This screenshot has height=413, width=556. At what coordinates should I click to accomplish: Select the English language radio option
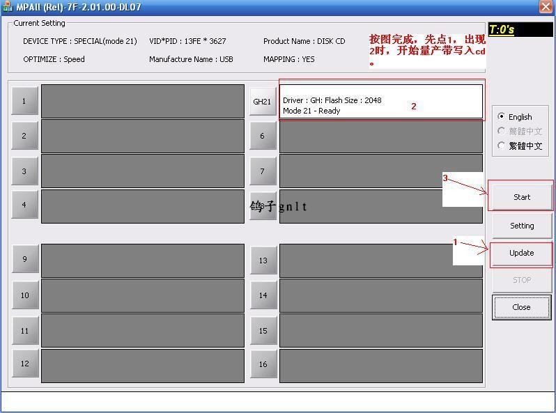click(x=502, y=116)
